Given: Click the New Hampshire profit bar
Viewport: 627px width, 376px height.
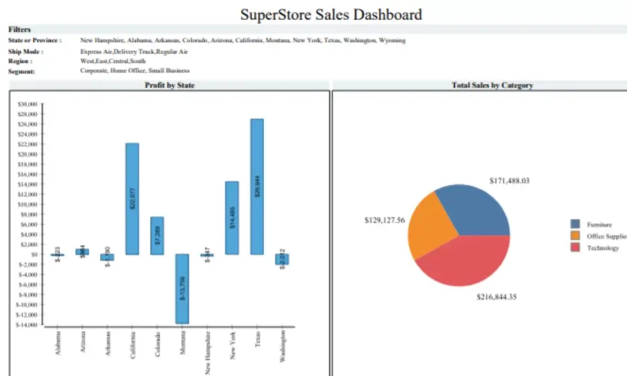Looking at the screenshot, I should pos(207,255).
